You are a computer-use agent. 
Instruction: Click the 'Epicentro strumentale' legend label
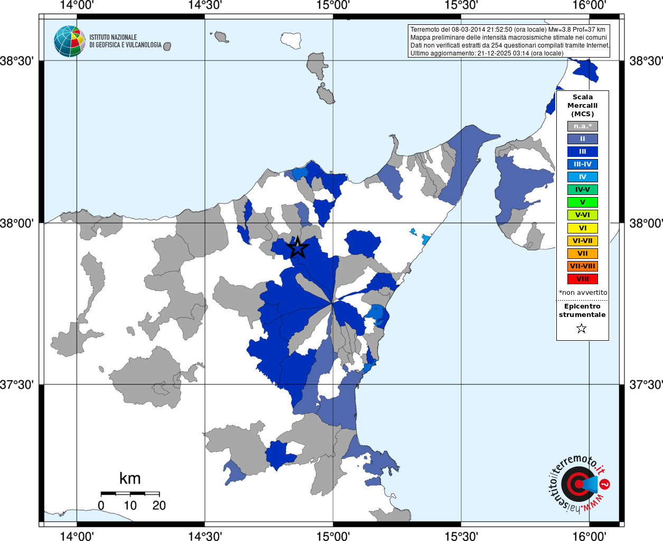[582, 311]
